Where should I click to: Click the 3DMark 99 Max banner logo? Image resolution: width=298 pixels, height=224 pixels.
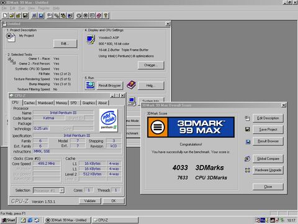pos(191,127)
